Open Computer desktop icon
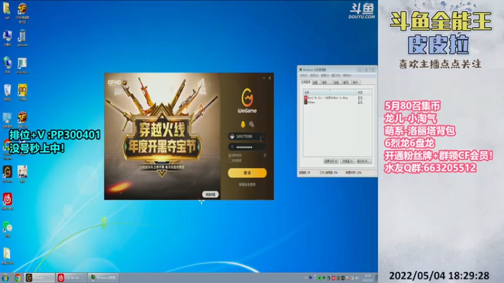The image size is (504, 283). click(x=8, y=38)
